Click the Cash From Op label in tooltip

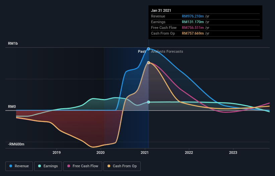click(163, 33)
